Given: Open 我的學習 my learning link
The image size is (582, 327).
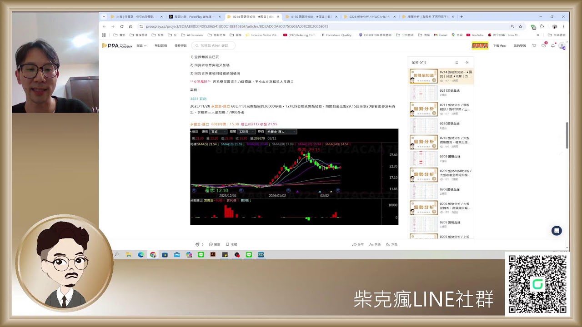Looking at the screenshot, I should [x=520, y=45].
